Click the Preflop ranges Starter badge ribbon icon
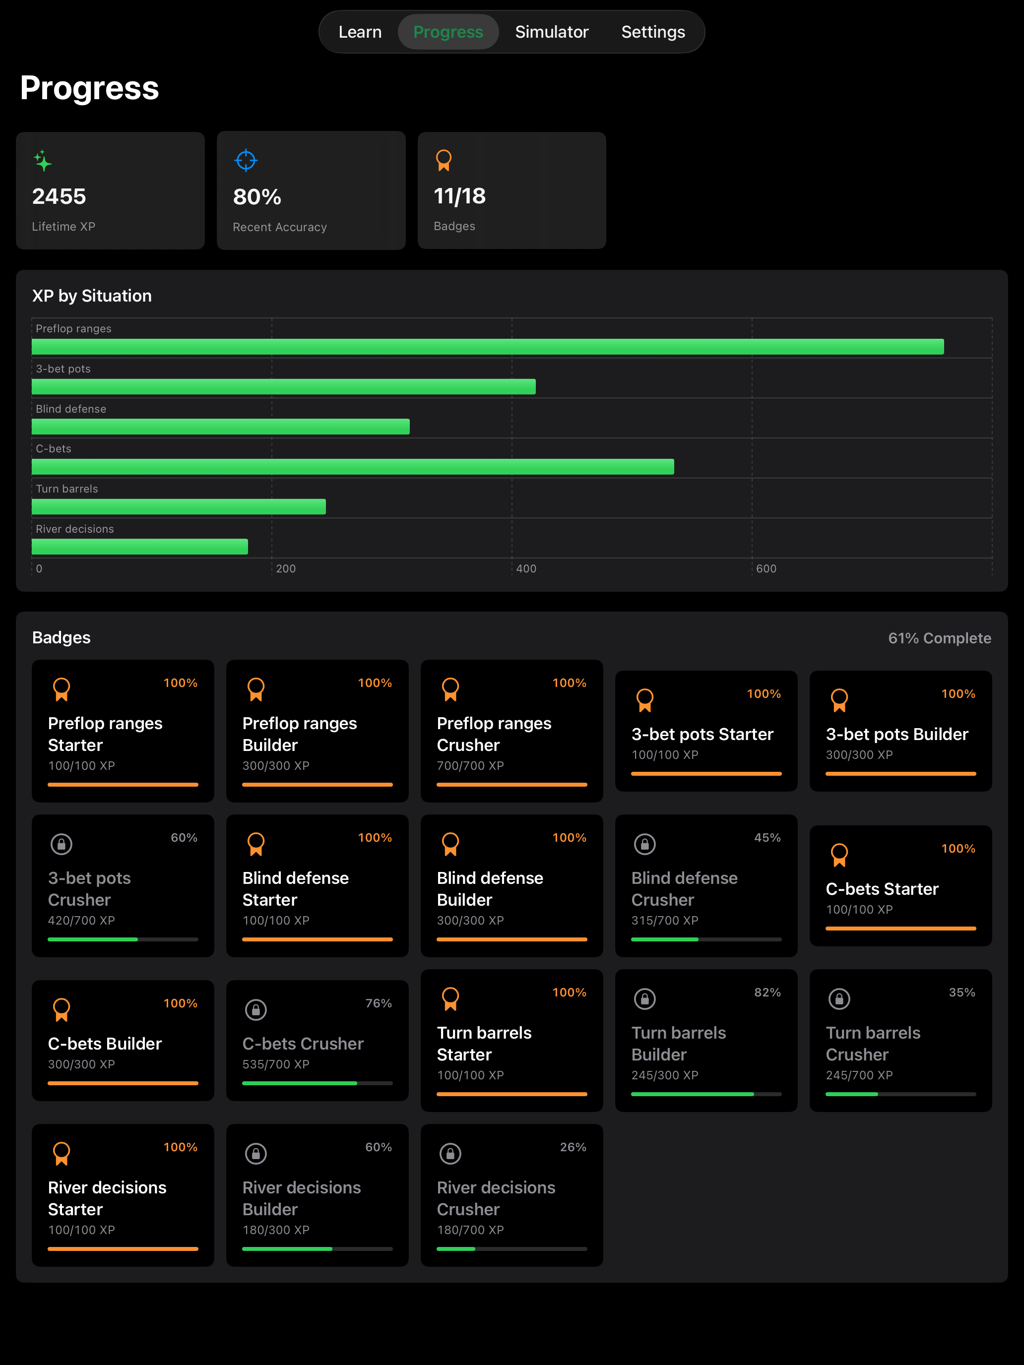Screen dimensions: 1024x1365 [x=62, y=689]
